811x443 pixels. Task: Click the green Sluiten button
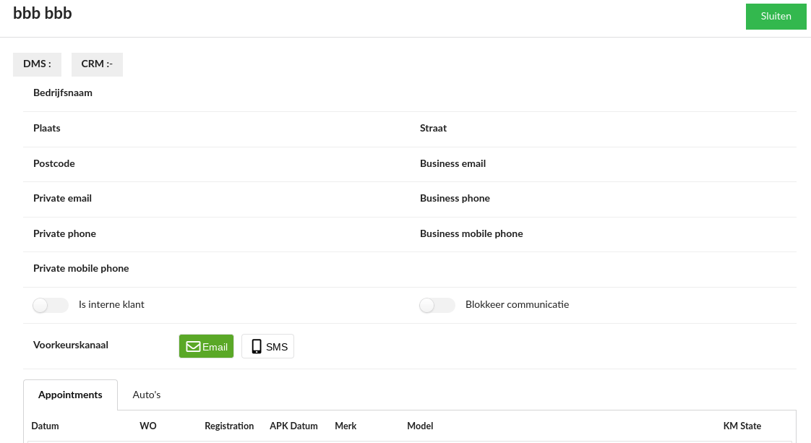776,17
